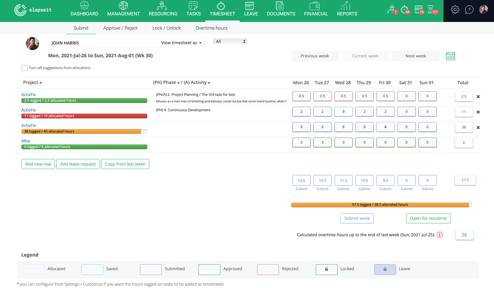Open the Tasks section
This screenshot has width=494, height=288.
coord(193,9)
